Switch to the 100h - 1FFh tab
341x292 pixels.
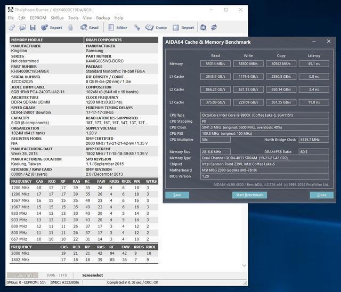[56, 275]
